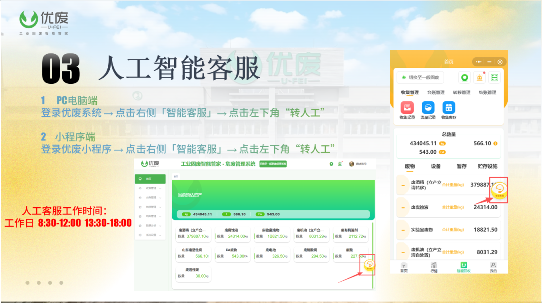Open the 废腐蚀液 card in PC dashboard
The width and height of the screenshot is (542, 303).
click(x=232, y=233)
